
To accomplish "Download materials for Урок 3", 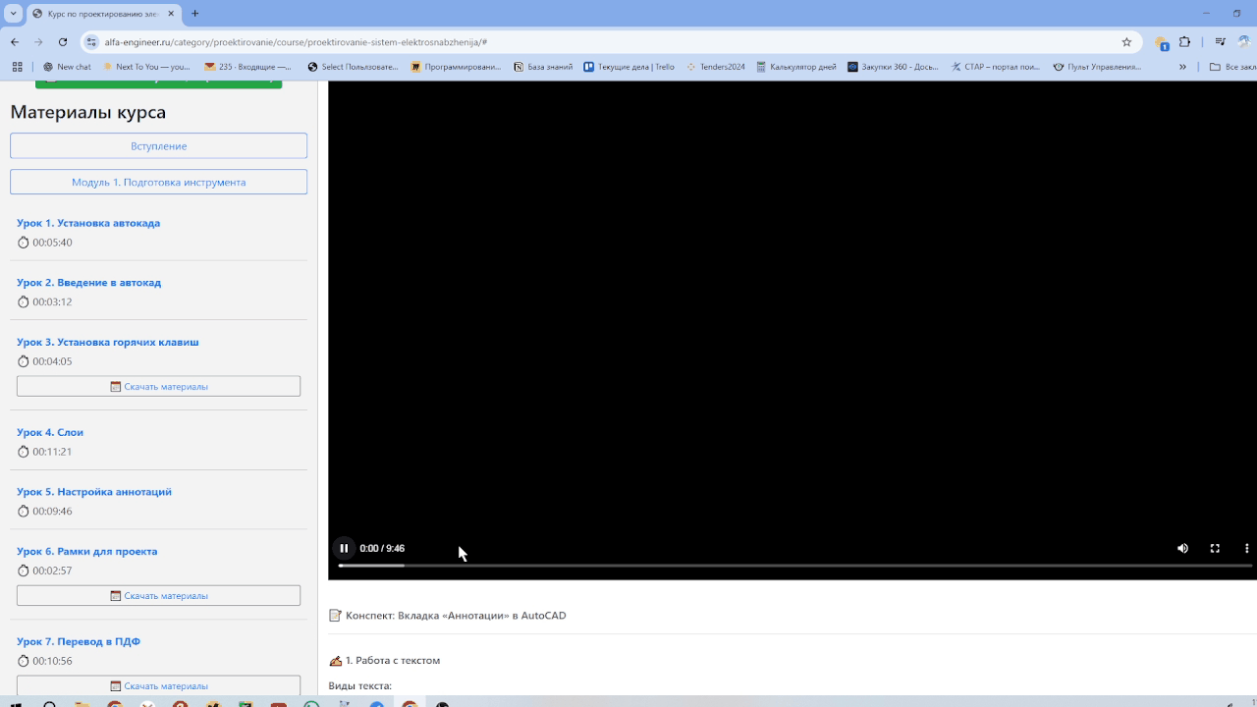I will pyautogui.click(x=158, y=386).
